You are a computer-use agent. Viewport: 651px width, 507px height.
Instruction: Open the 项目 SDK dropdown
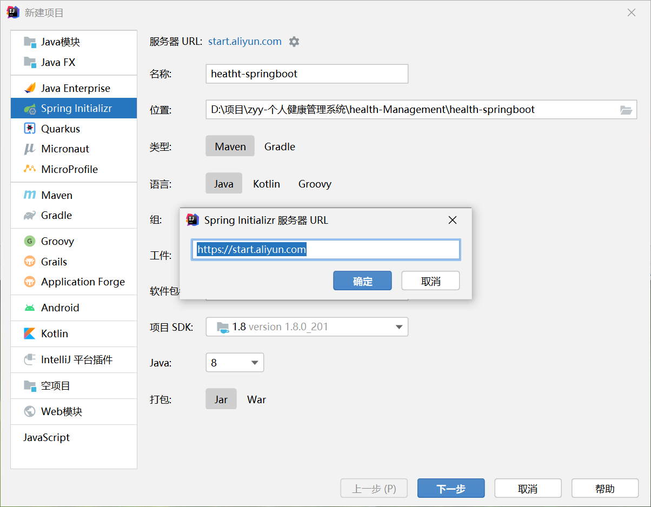pos(307,326)
